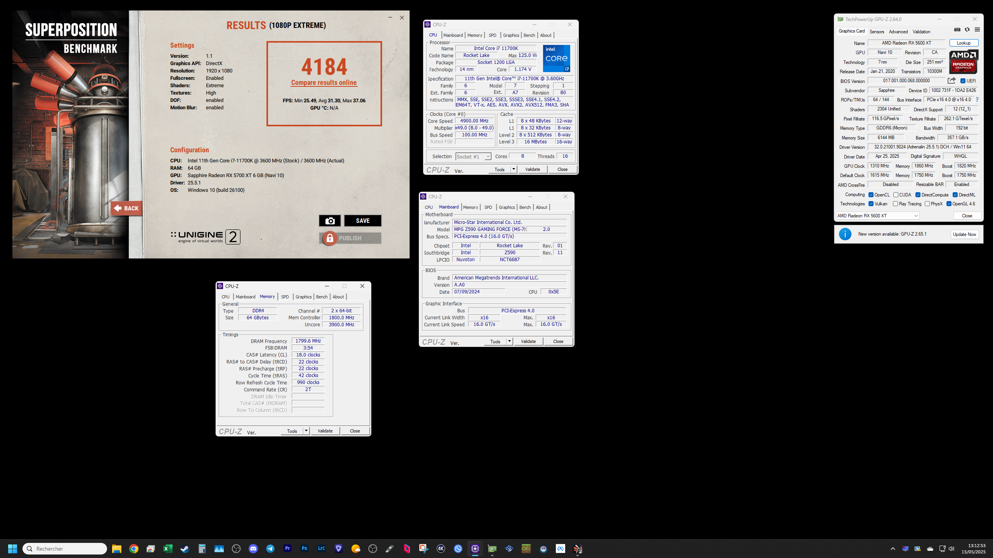Go BACK in Superposition Benchmark
The height and width of the screenshot is (558, 993).
click(x=126, y=208)
